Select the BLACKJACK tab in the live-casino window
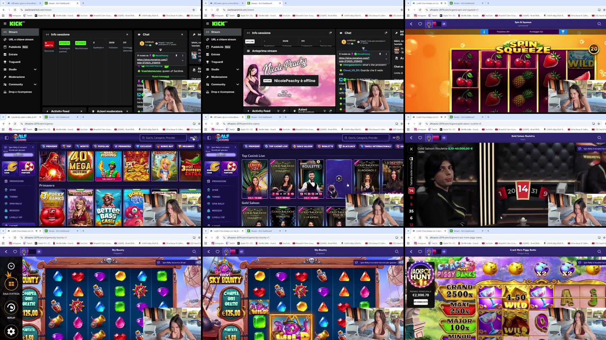 347,146
